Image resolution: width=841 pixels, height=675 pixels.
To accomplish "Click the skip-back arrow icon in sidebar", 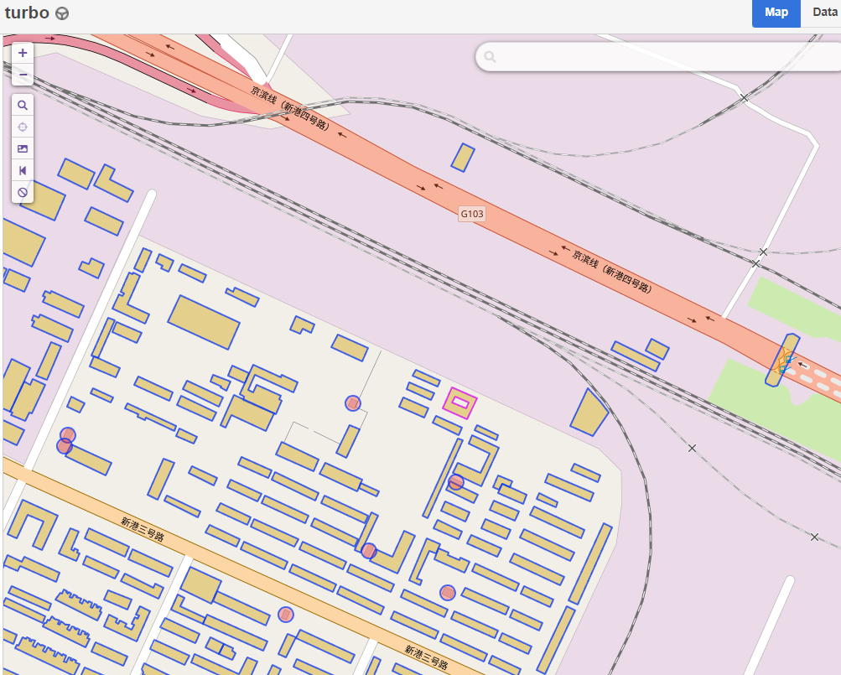I will [23, 170].
